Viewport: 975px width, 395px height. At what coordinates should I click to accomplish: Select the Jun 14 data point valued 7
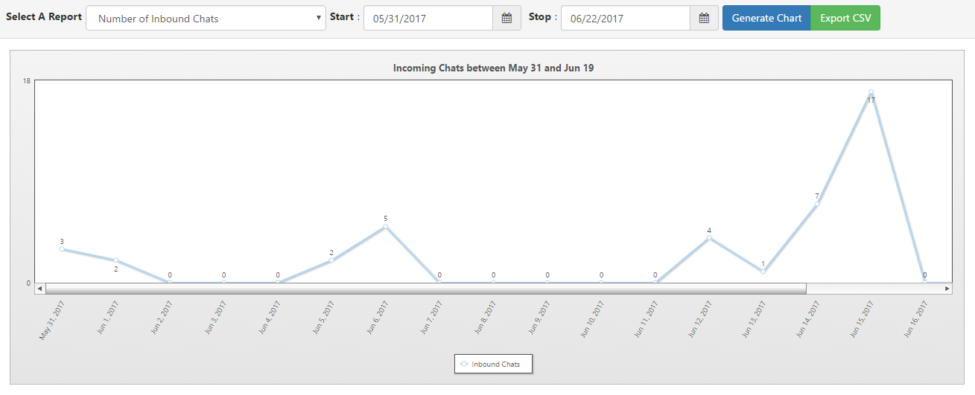[817, 204]
